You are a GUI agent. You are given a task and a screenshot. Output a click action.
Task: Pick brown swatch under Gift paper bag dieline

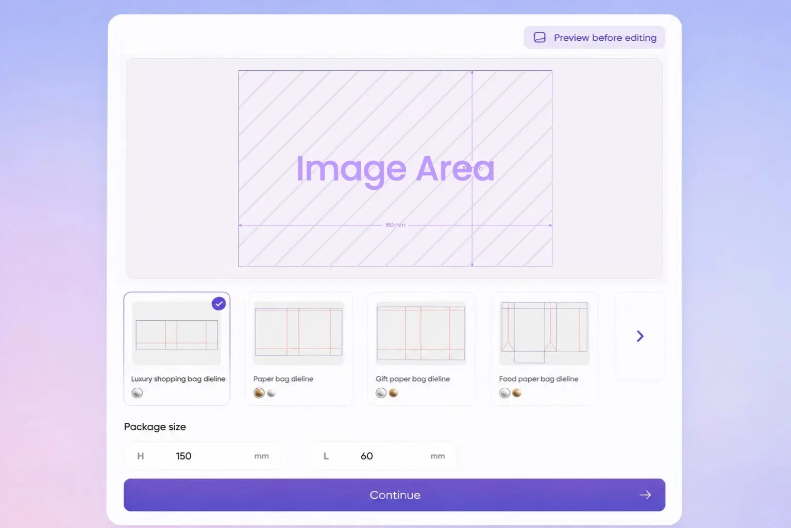click(x=393, y=393)
